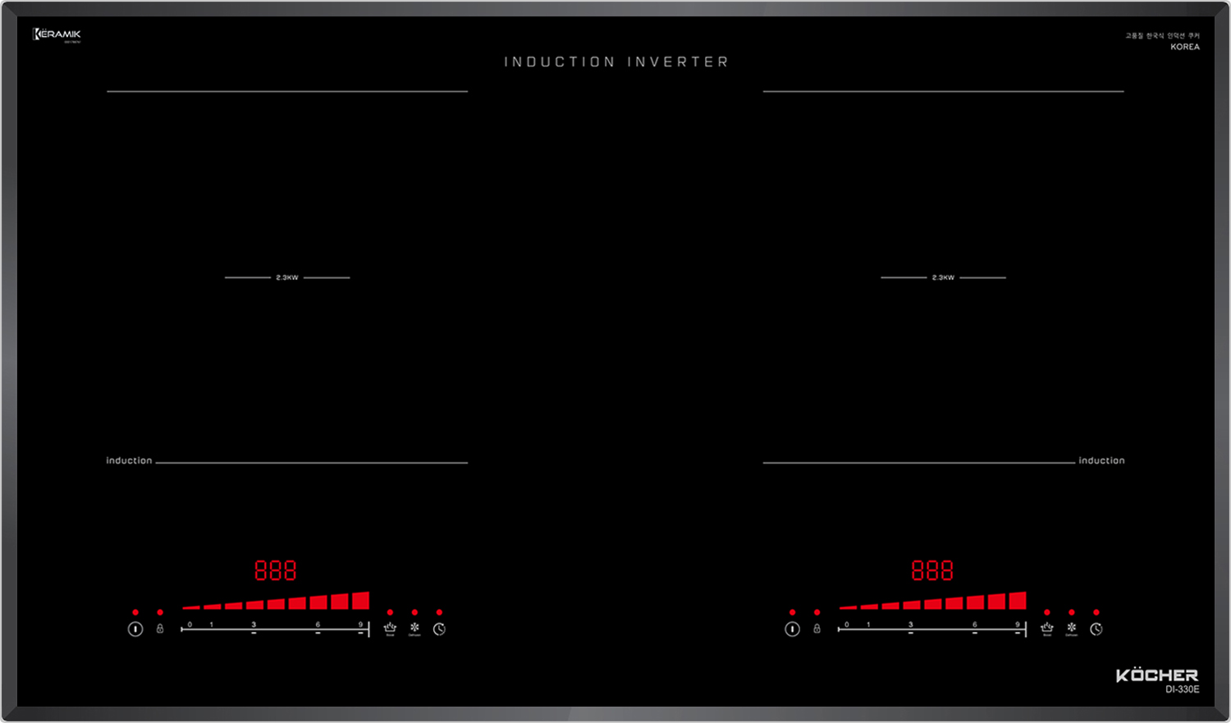
Task: Set left slider to level 6
Action: (318, 629)
